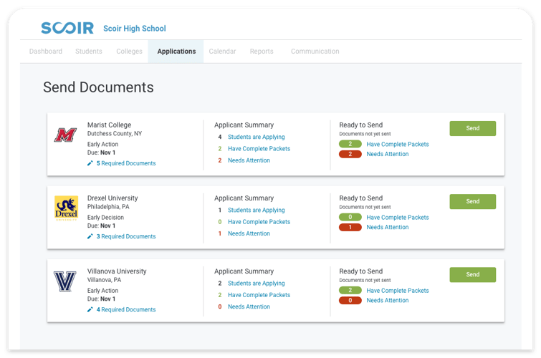Image resolution: width=541 pixels, height=358 pixels.
Task: Switch to the Students tab
Action: point(89,52)
